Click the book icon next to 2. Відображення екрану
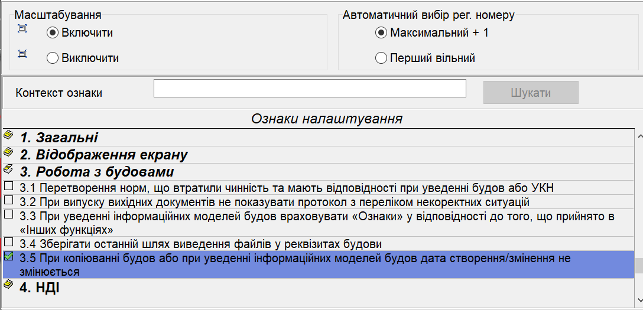The image size is (643, 310). [x=8, y=152]
